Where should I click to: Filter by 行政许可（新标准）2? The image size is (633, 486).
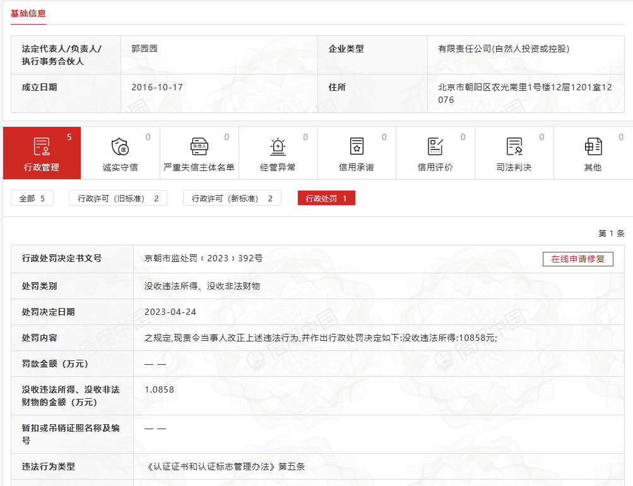232,198
